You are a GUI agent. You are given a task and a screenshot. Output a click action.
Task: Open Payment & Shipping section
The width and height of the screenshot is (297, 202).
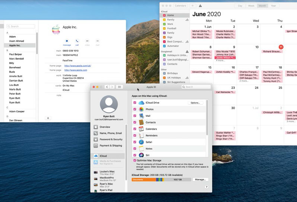[x=109, y=145]
